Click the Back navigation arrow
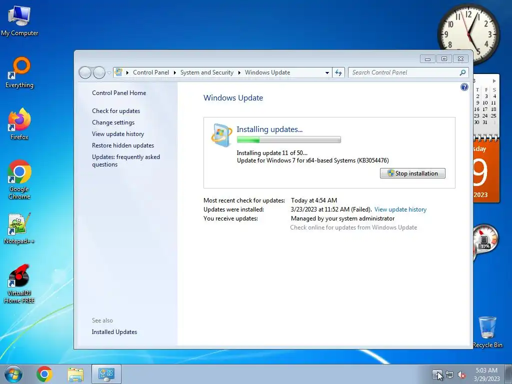Viewport: 512px width, 384px height. (85, 72)
